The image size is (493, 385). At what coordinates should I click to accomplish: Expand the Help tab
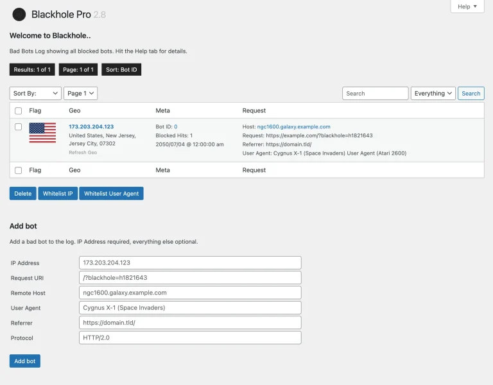(x=467, y=6)
